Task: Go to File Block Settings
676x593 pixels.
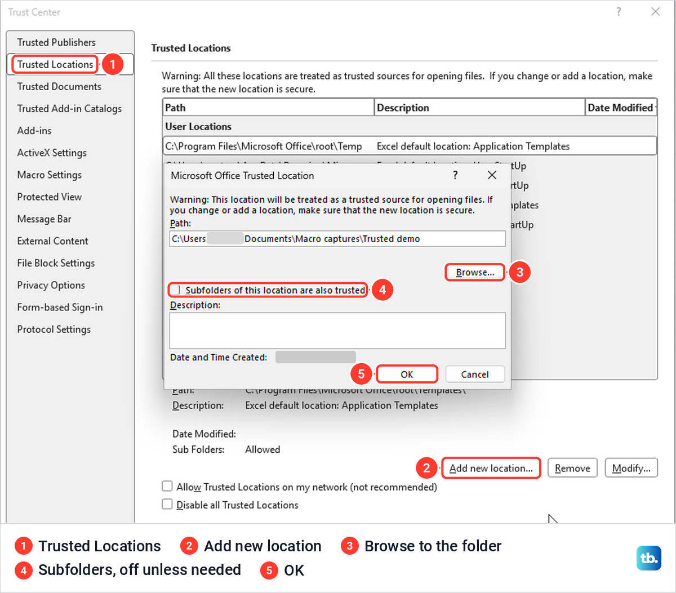Action: [x=56, y=263]
